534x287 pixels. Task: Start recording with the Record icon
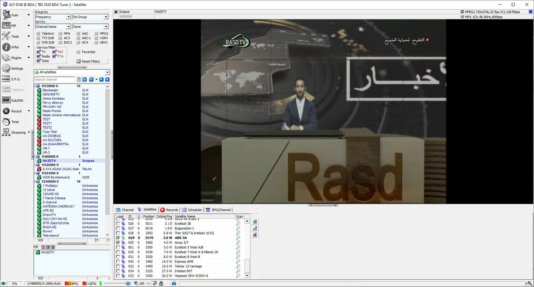[6, 111]
